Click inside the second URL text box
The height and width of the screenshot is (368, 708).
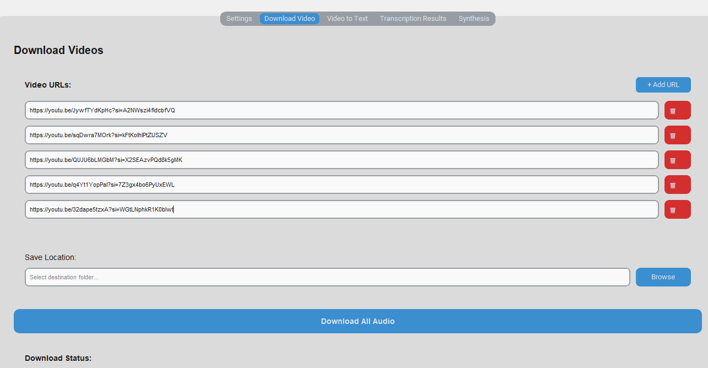341,134
